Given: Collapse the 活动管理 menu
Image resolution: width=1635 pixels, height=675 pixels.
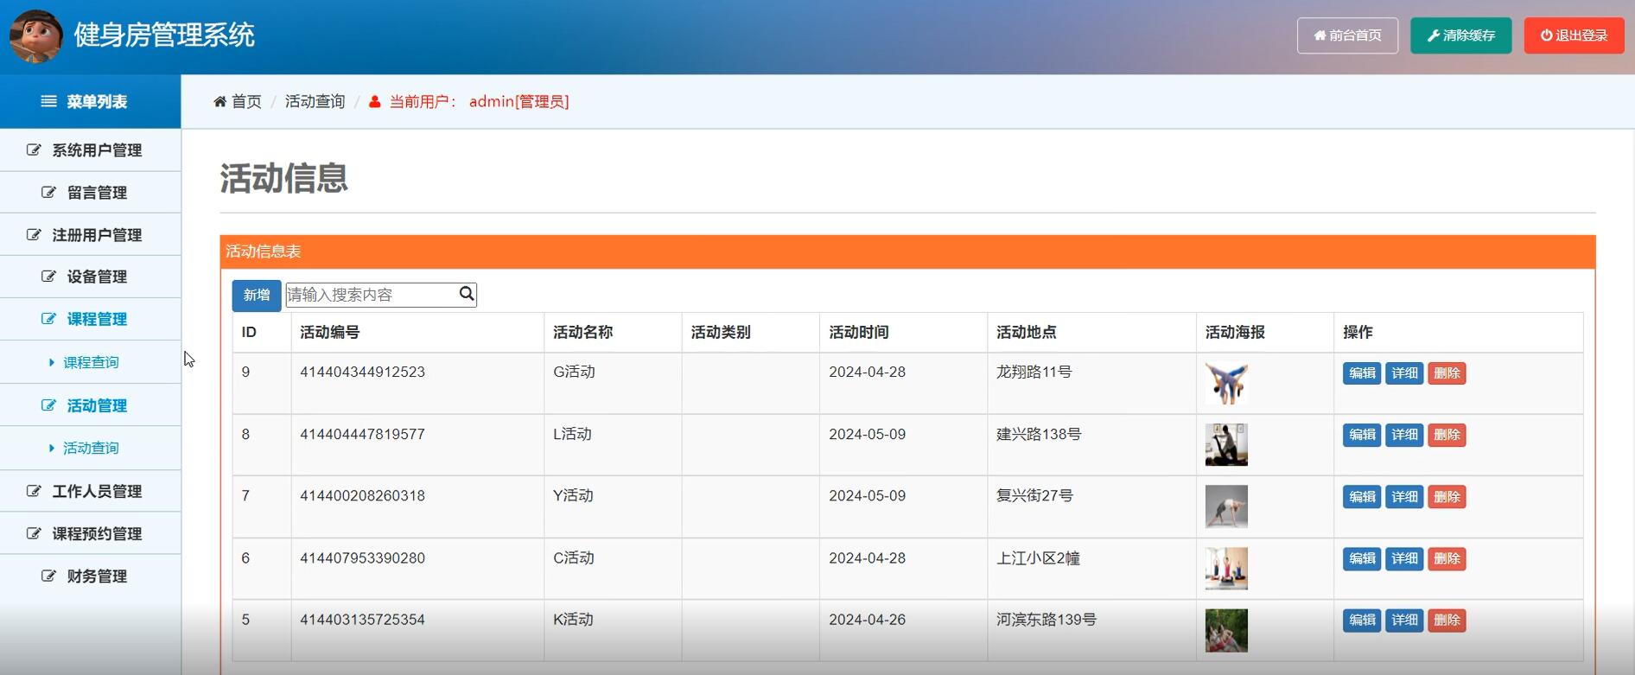Looking at the screenshot, I should click(x=91, y=405).
